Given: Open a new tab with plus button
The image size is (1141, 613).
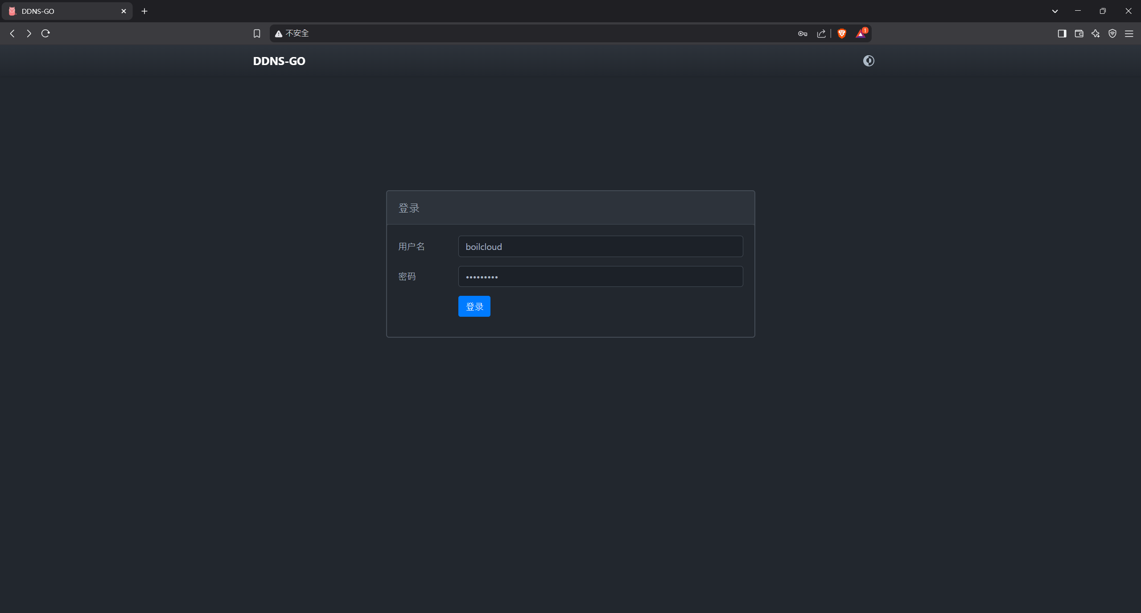Looking at the screenshot, I should coord(144,11).
